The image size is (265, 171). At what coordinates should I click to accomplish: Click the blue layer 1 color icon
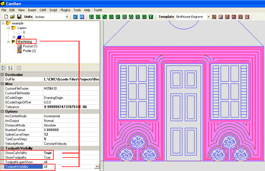click(19, 37)
